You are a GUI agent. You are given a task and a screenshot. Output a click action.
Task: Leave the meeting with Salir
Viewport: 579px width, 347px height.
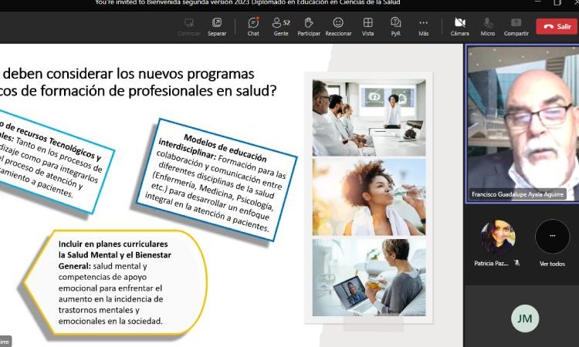pos(557,26)
